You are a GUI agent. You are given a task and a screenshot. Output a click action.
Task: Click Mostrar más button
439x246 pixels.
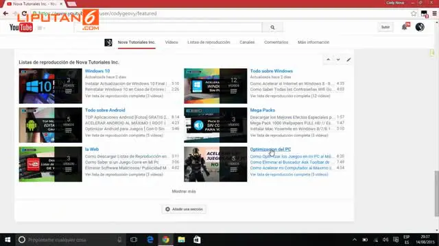[x=184, y=191]
